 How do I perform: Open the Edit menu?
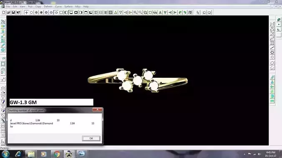tap(15, 7)
